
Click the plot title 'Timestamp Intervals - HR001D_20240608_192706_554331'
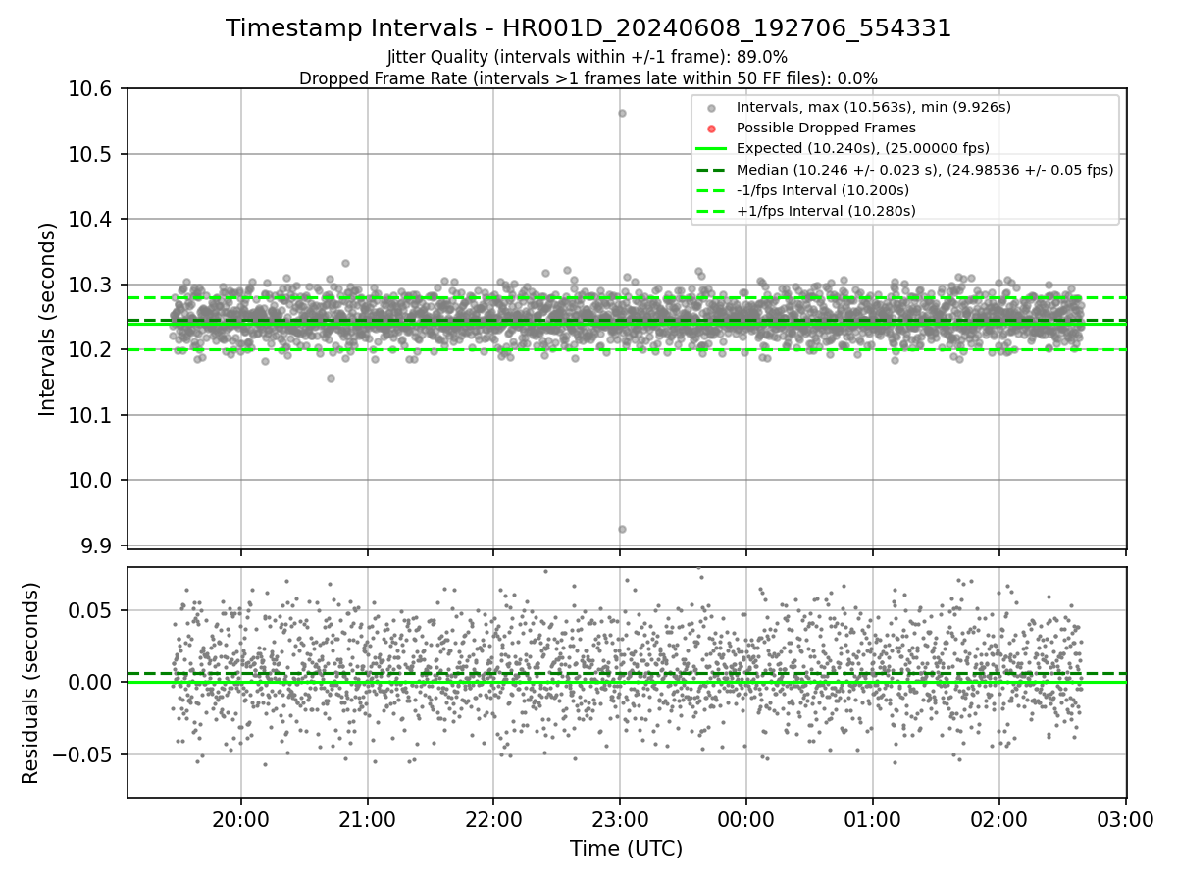pyautogui.click(x=588, y=28)
